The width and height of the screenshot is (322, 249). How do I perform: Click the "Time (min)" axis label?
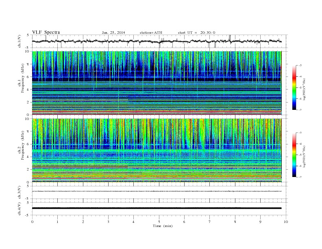click(x=163, y=226)
